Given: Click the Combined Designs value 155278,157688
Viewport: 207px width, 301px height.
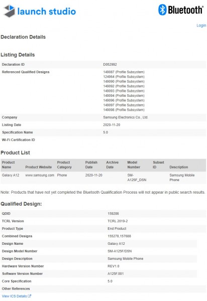Looking at the screenshot, I should 119,236.
